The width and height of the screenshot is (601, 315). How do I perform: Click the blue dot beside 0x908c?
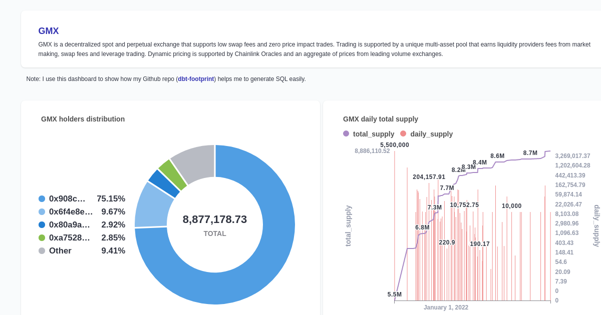[x=41, y=198]
